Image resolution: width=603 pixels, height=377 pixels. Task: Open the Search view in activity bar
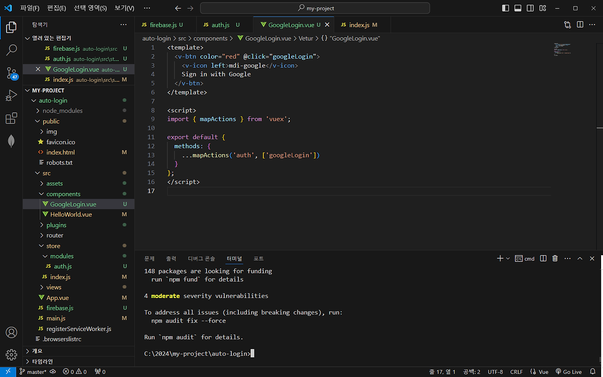(11, 49)
